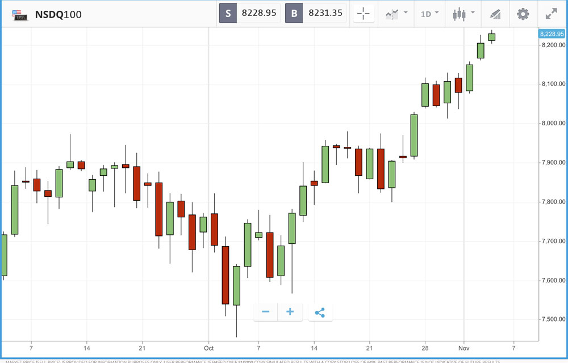
Task: Click the Oct marker on date axis
Action: [209, 348]
